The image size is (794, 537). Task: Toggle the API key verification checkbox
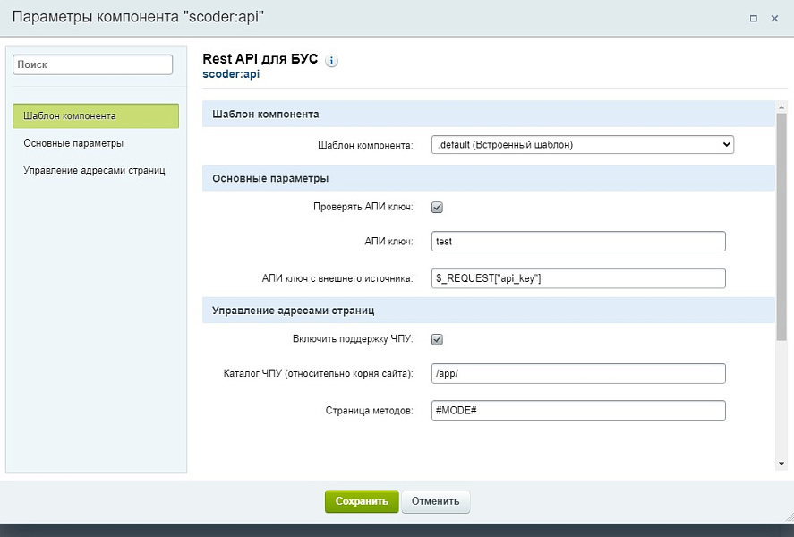(x=437, y=206)
